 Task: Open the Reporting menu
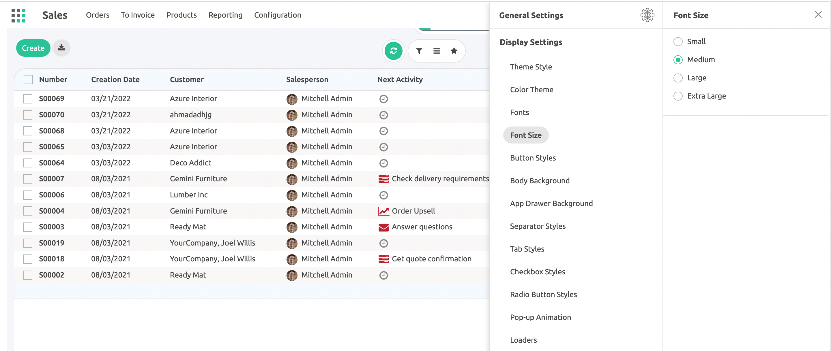[225, 15]
